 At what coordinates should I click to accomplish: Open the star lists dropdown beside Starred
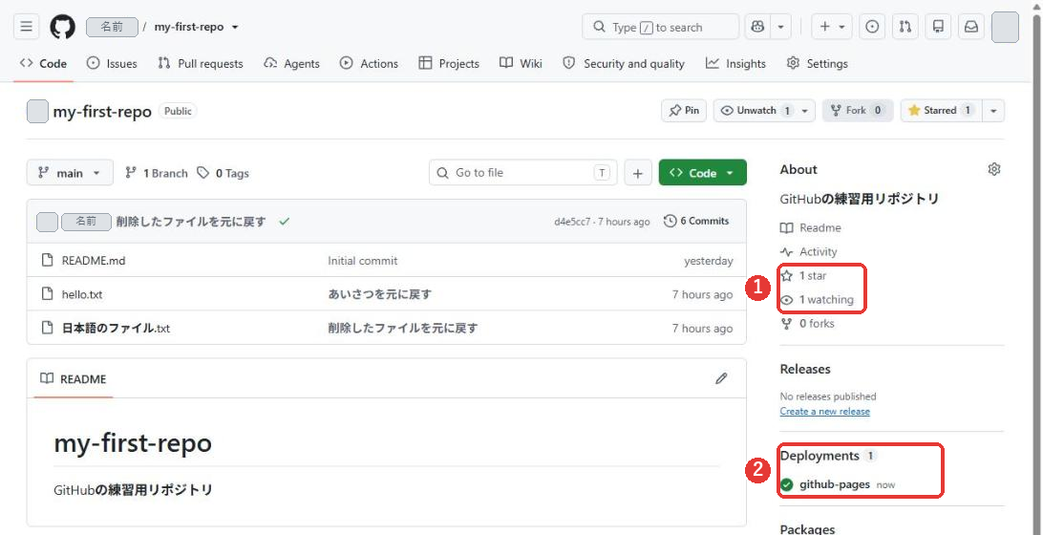(993, 111)
